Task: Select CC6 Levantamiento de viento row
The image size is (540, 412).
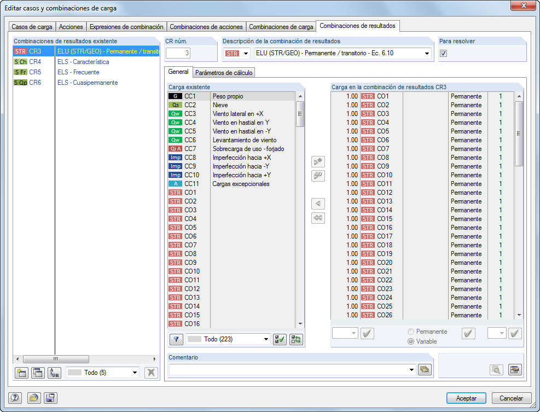Action: click(231, 140)
